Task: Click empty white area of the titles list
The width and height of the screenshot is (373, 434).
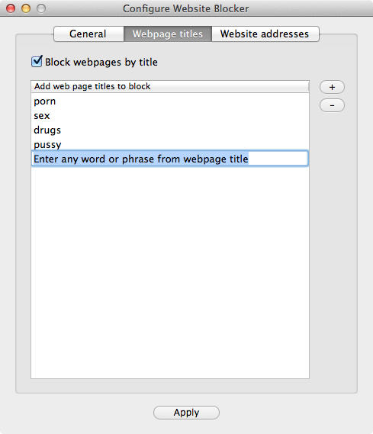Action: click(170, 272)
